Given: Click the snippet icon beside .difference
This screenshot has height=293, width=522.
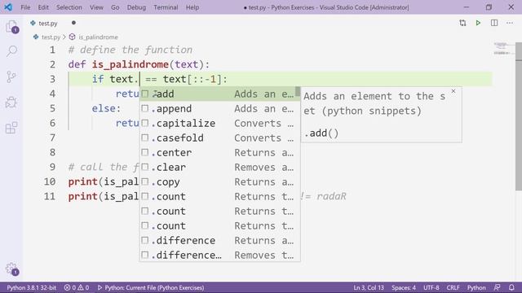Looking at the screenshot, I should coord(145,240).
